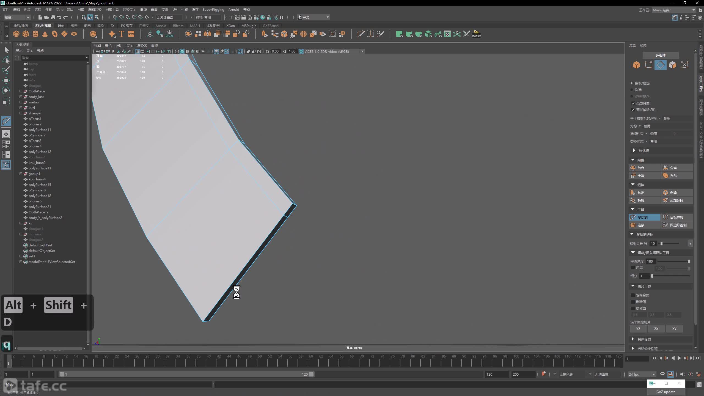Click the optimize scene shelf icon
The height and width of the screenshot is (396, 704).
[x=476, y=34]
